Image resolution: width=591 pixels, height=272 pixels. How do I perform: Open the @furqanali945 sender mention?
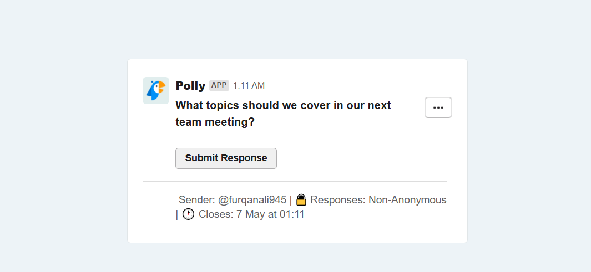252,200
